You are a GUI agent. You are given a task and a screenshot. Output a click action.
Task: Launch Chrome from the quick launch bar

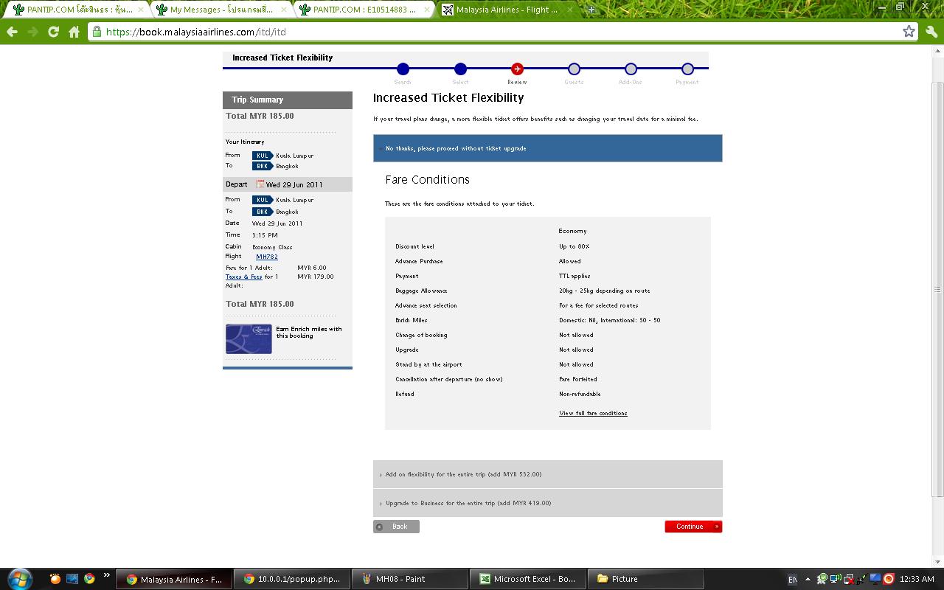click(x=89, y=579)
